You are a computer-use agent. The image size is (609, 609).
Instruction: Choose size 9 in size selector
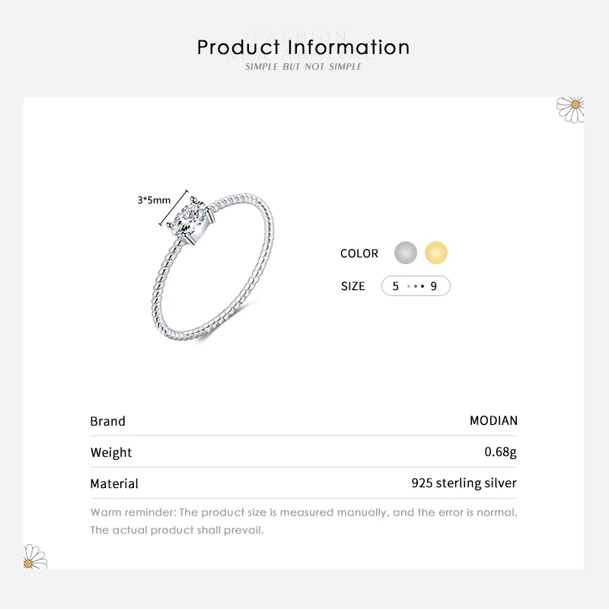434,286
